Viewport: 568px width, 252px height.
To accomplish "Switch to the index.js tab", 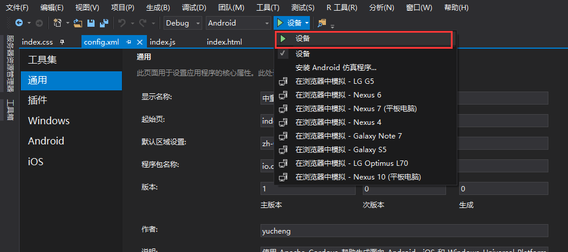I will (x=162, y=42).
